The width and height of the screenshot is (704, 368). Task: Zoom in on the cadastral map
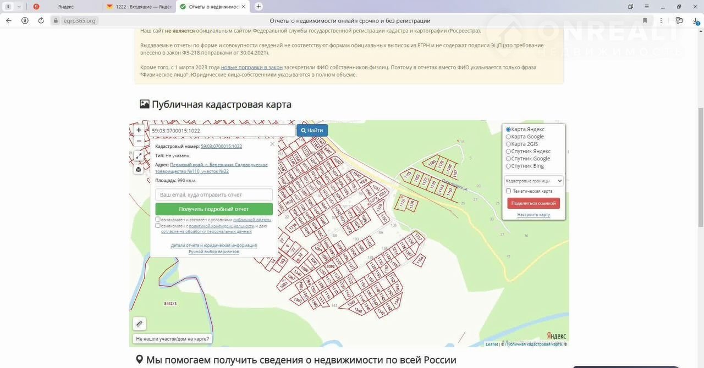pos(139,130)
